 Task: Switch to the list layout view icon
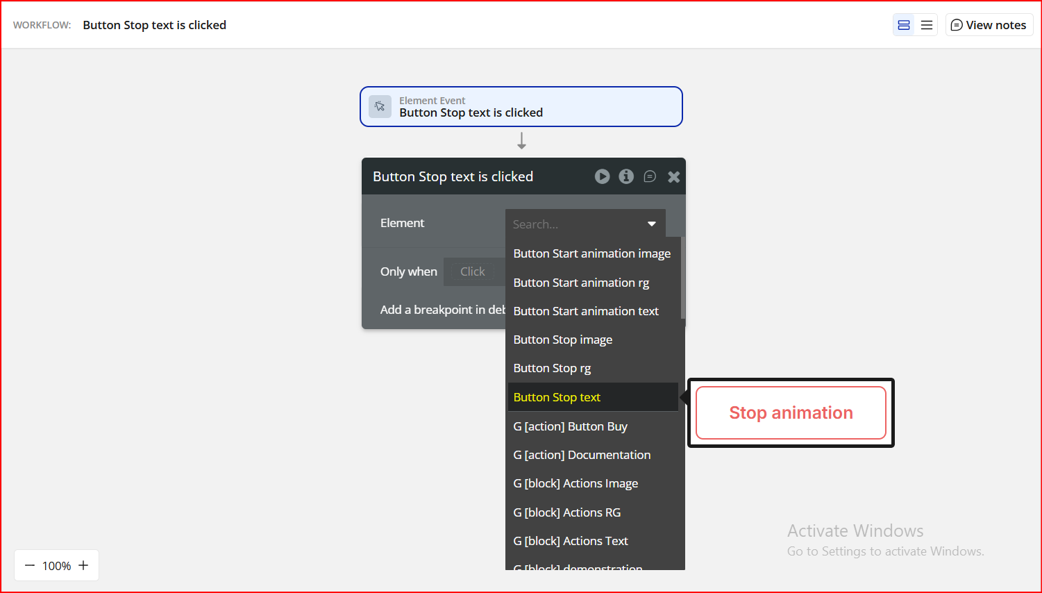927,25
